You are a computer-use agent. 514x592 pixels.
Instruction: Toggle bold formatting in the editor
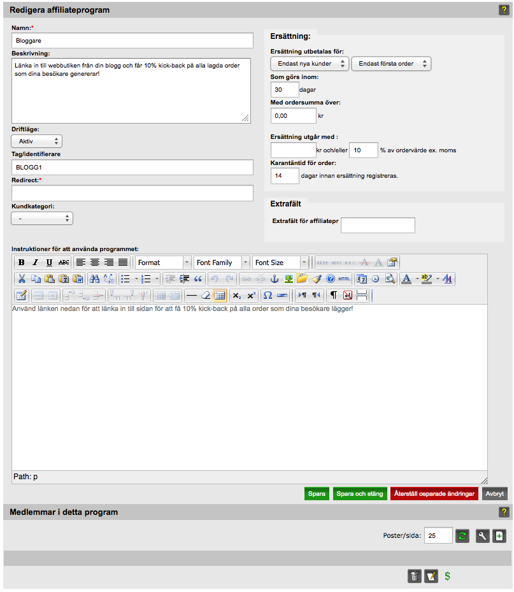coord(22,263)
